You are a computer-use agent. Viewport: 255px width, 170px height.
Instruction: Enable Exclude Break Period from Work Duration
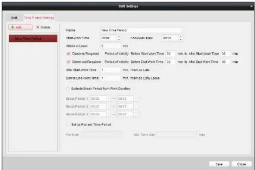(x=68, y=89)
